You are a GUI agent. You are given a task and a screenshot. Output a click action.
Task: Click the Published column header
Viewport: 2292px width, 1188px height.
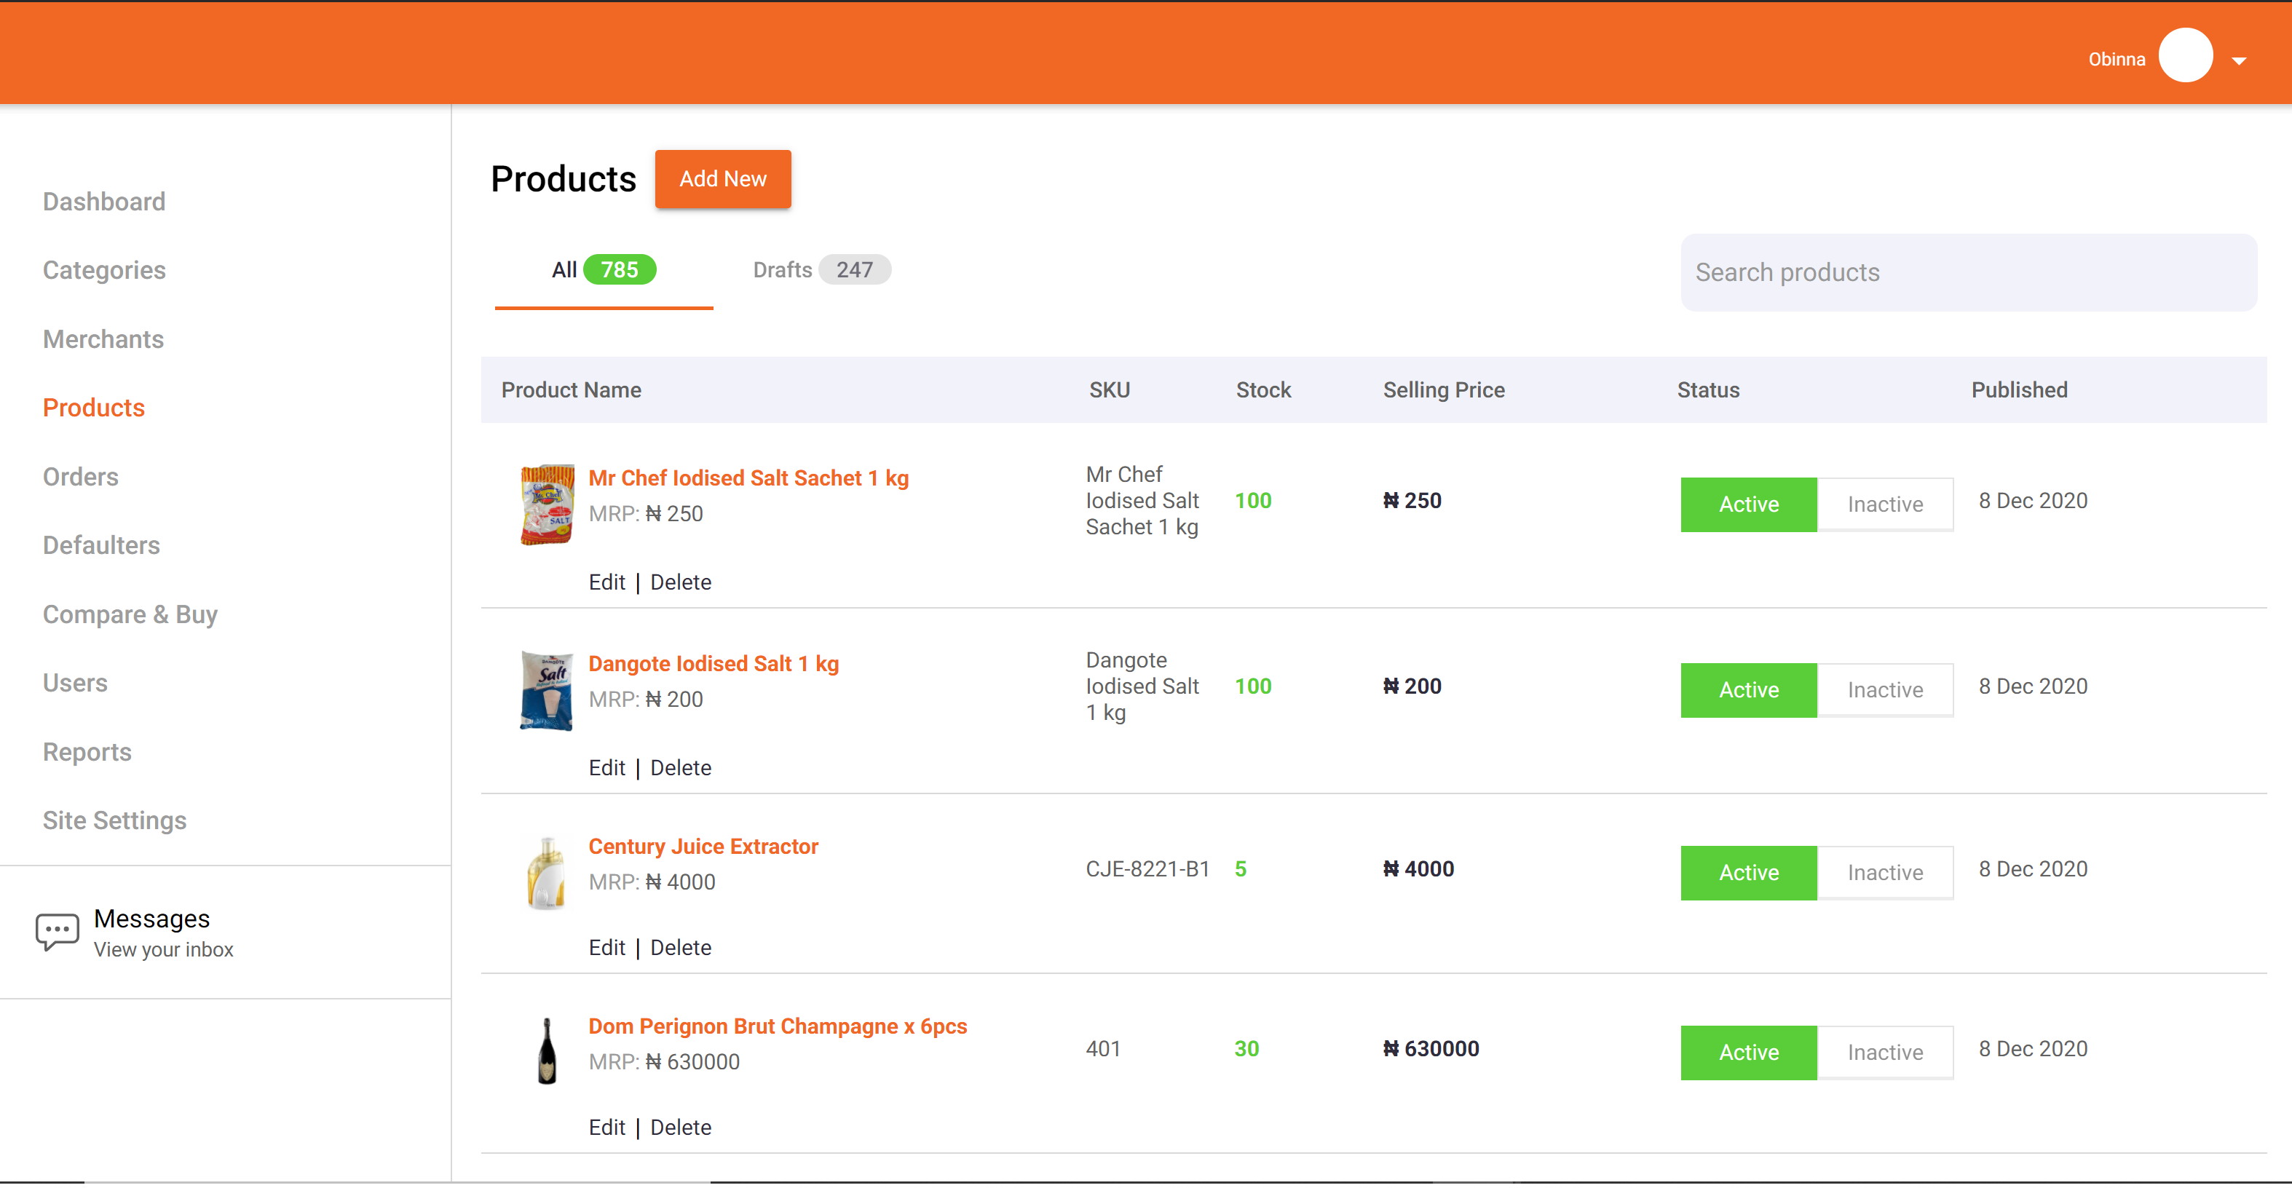[2019, 389]
